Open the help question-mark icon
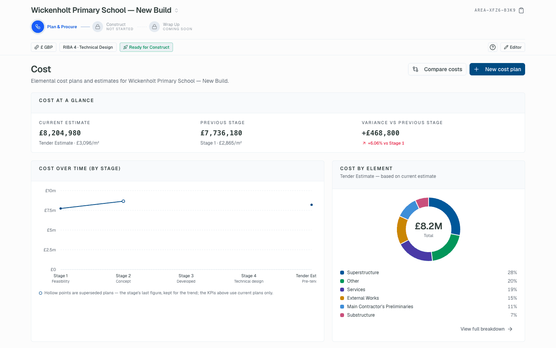This screenshot has width=556, height=348. coord(493,47)
